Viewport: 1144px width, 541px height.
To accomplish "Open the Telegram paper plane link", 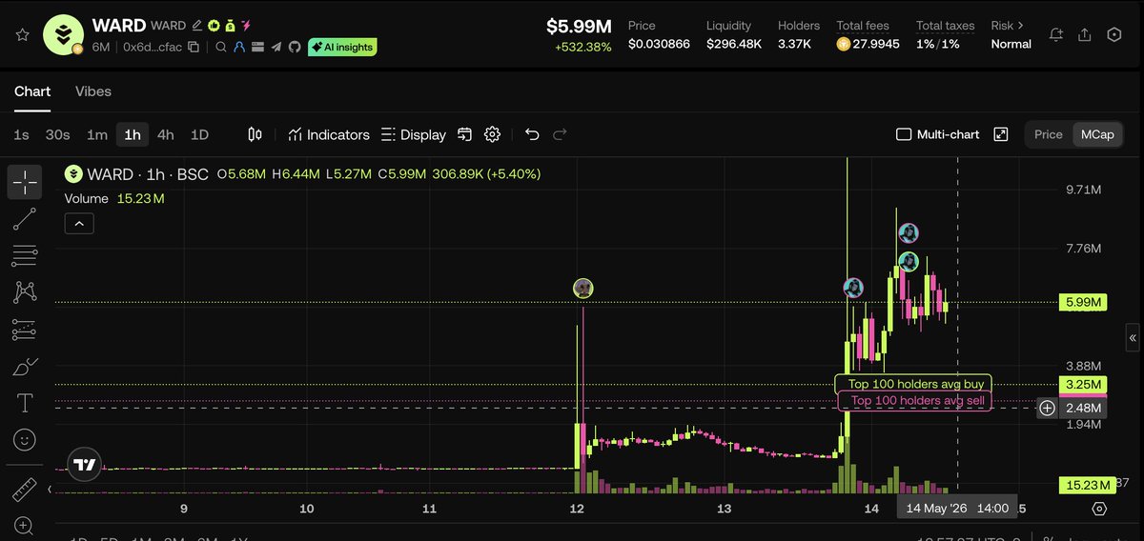I will click(276, 47).
